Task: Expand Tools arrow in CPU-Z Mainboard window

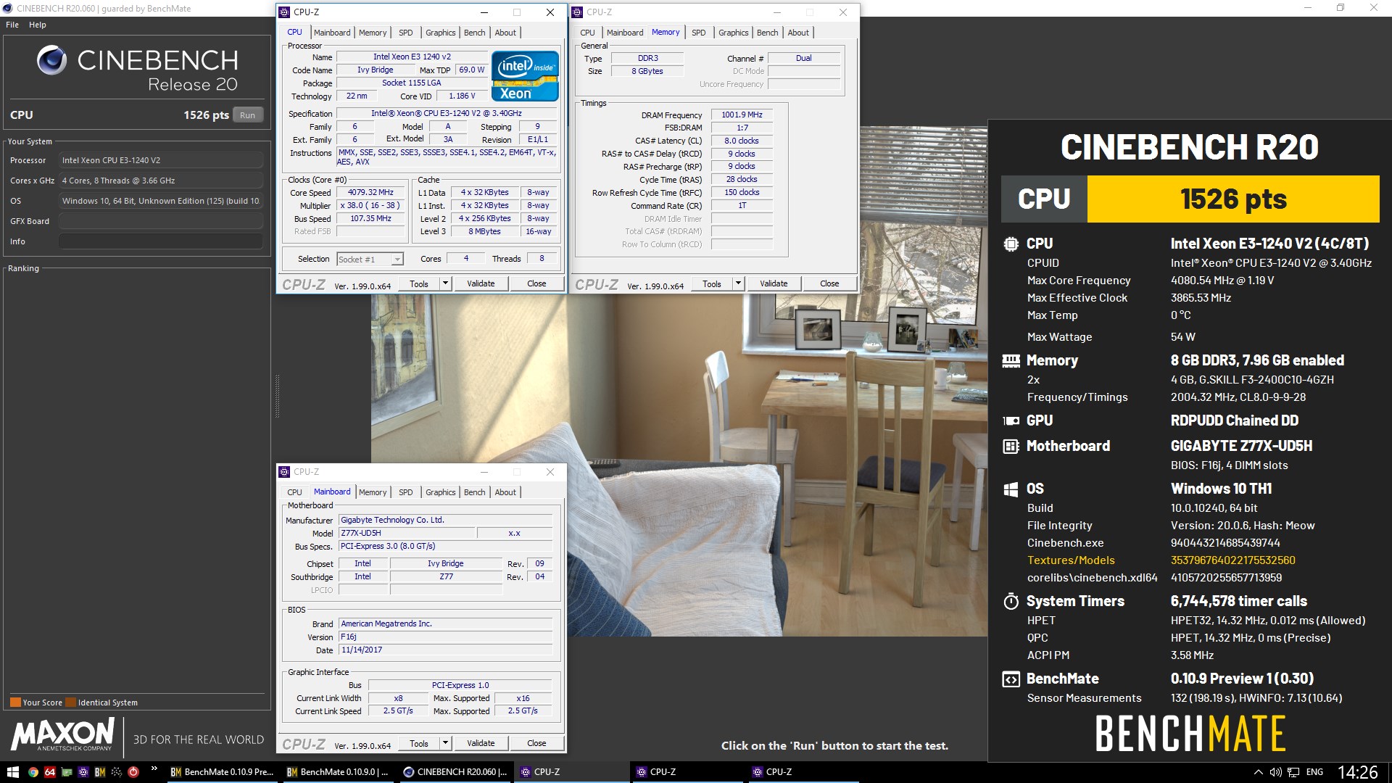Action: [445, 743]
